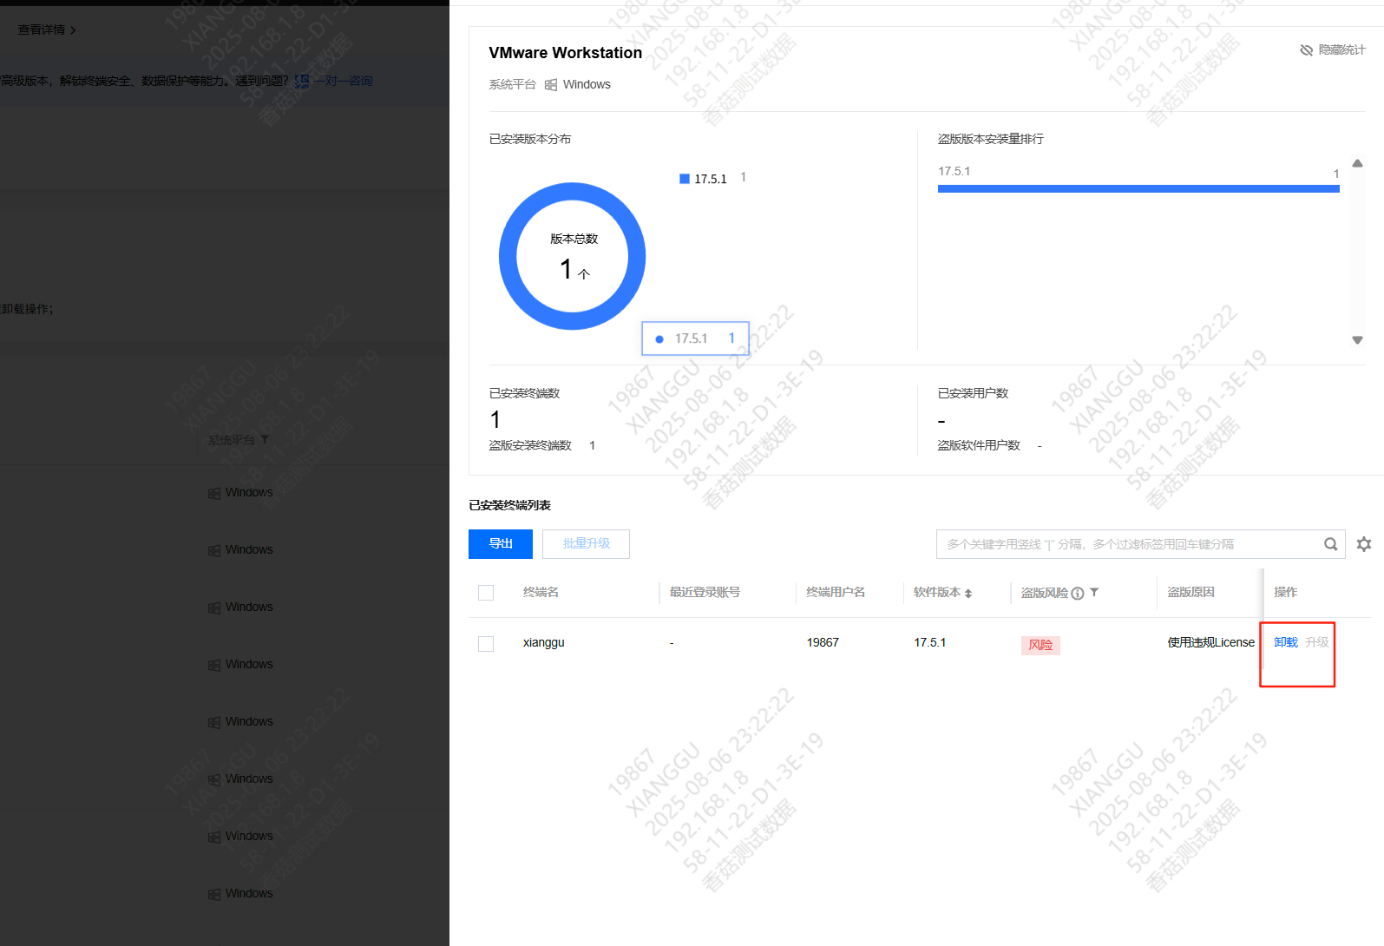Click the consultation icon in background banner

tap(301, 81)
